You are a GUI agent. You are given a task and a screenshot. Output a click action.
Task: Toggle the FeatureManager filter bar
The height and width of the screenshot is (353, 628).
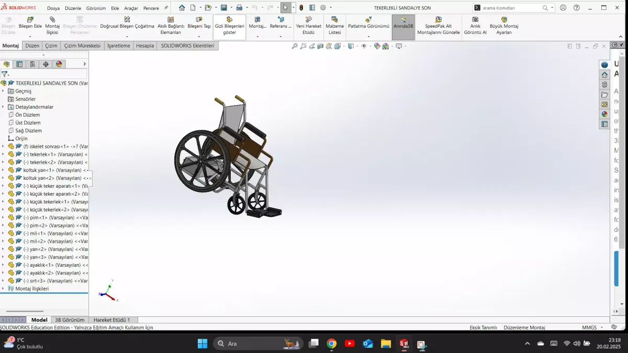coord(5,74)
